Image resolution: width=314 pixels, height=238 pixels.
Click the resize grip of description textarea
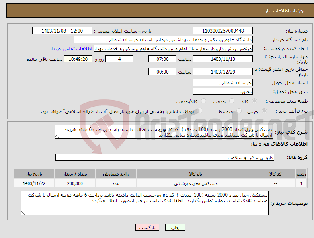(x=57, y=137)
